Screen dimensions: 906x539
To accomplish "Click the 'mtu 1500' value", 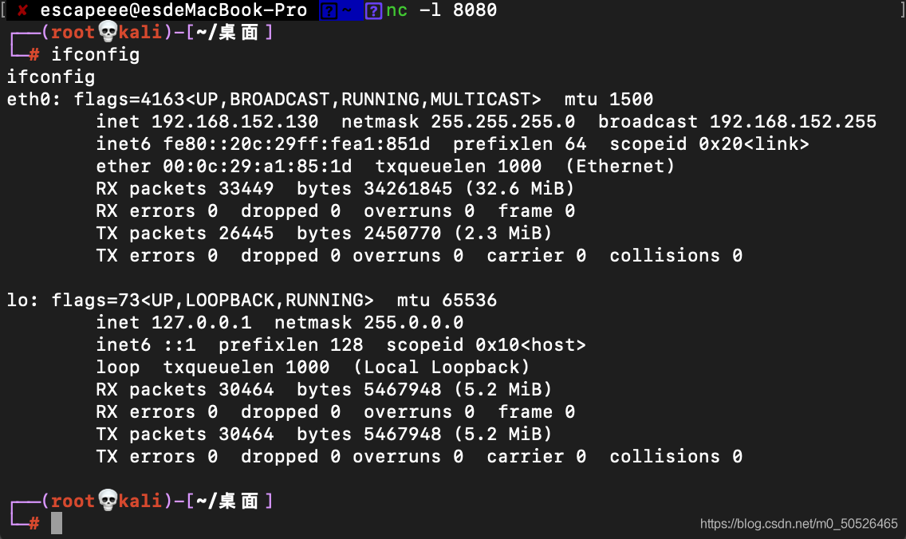I will coord(609,100).
